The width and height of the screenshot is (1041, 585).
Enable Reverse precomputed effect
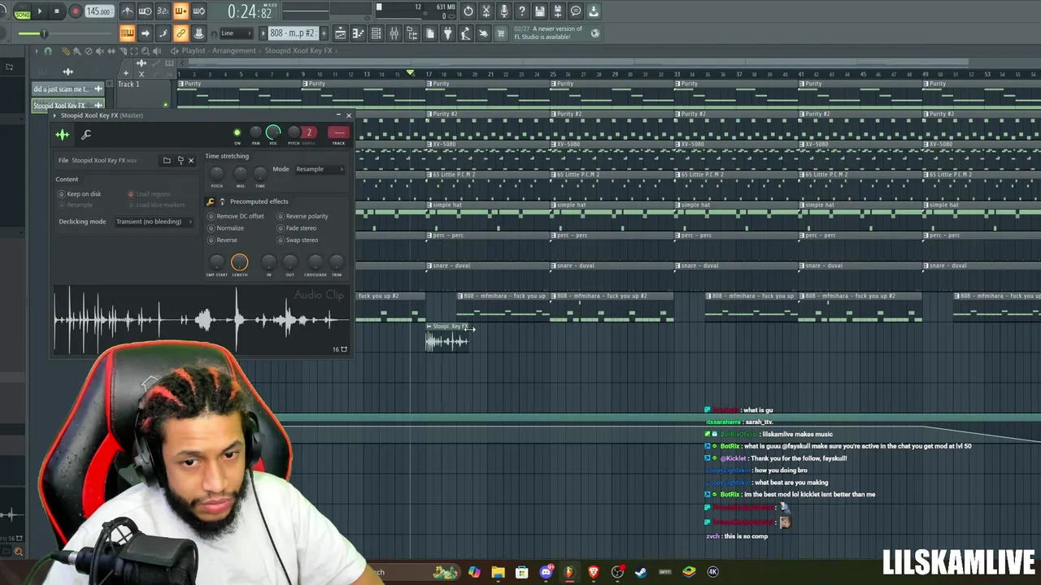[x=223, y=240]
